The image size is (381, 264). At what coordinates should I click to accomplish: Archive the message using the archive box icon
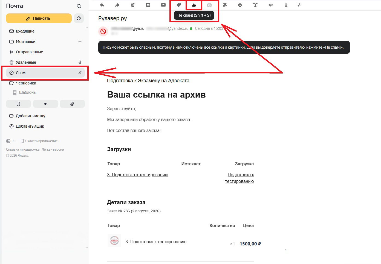click(148, 5)
